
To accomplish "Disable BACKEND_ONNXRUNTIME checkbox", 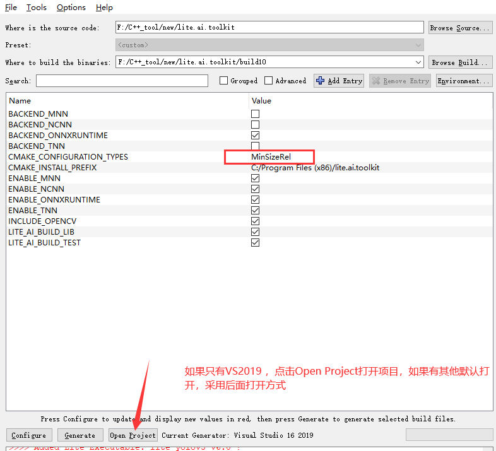I will (256, 136).
